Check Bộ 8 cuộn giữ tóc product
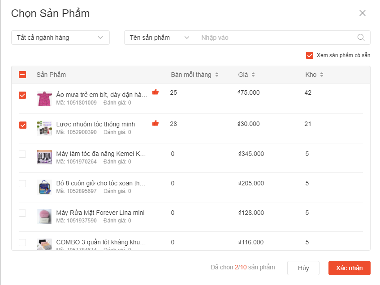 tap(22, 184)
